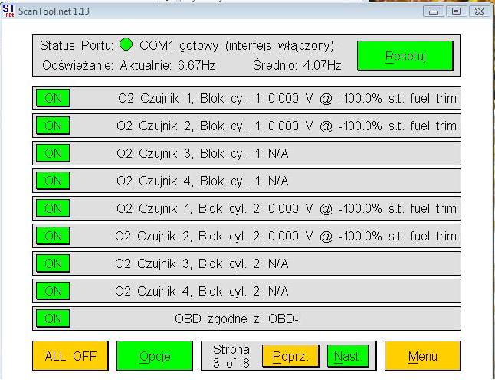Screen dimensions: 495x392
Task: Minimize the ScanTool.net window
Action: [434, 11]
